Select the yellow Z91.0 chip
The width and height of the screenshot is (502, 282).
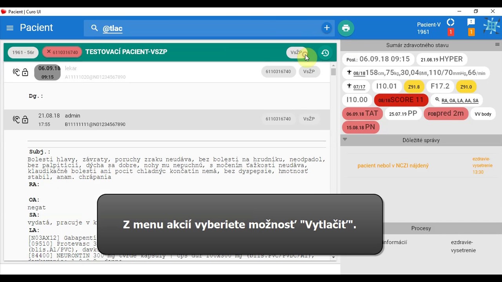[x=466, y=87]
